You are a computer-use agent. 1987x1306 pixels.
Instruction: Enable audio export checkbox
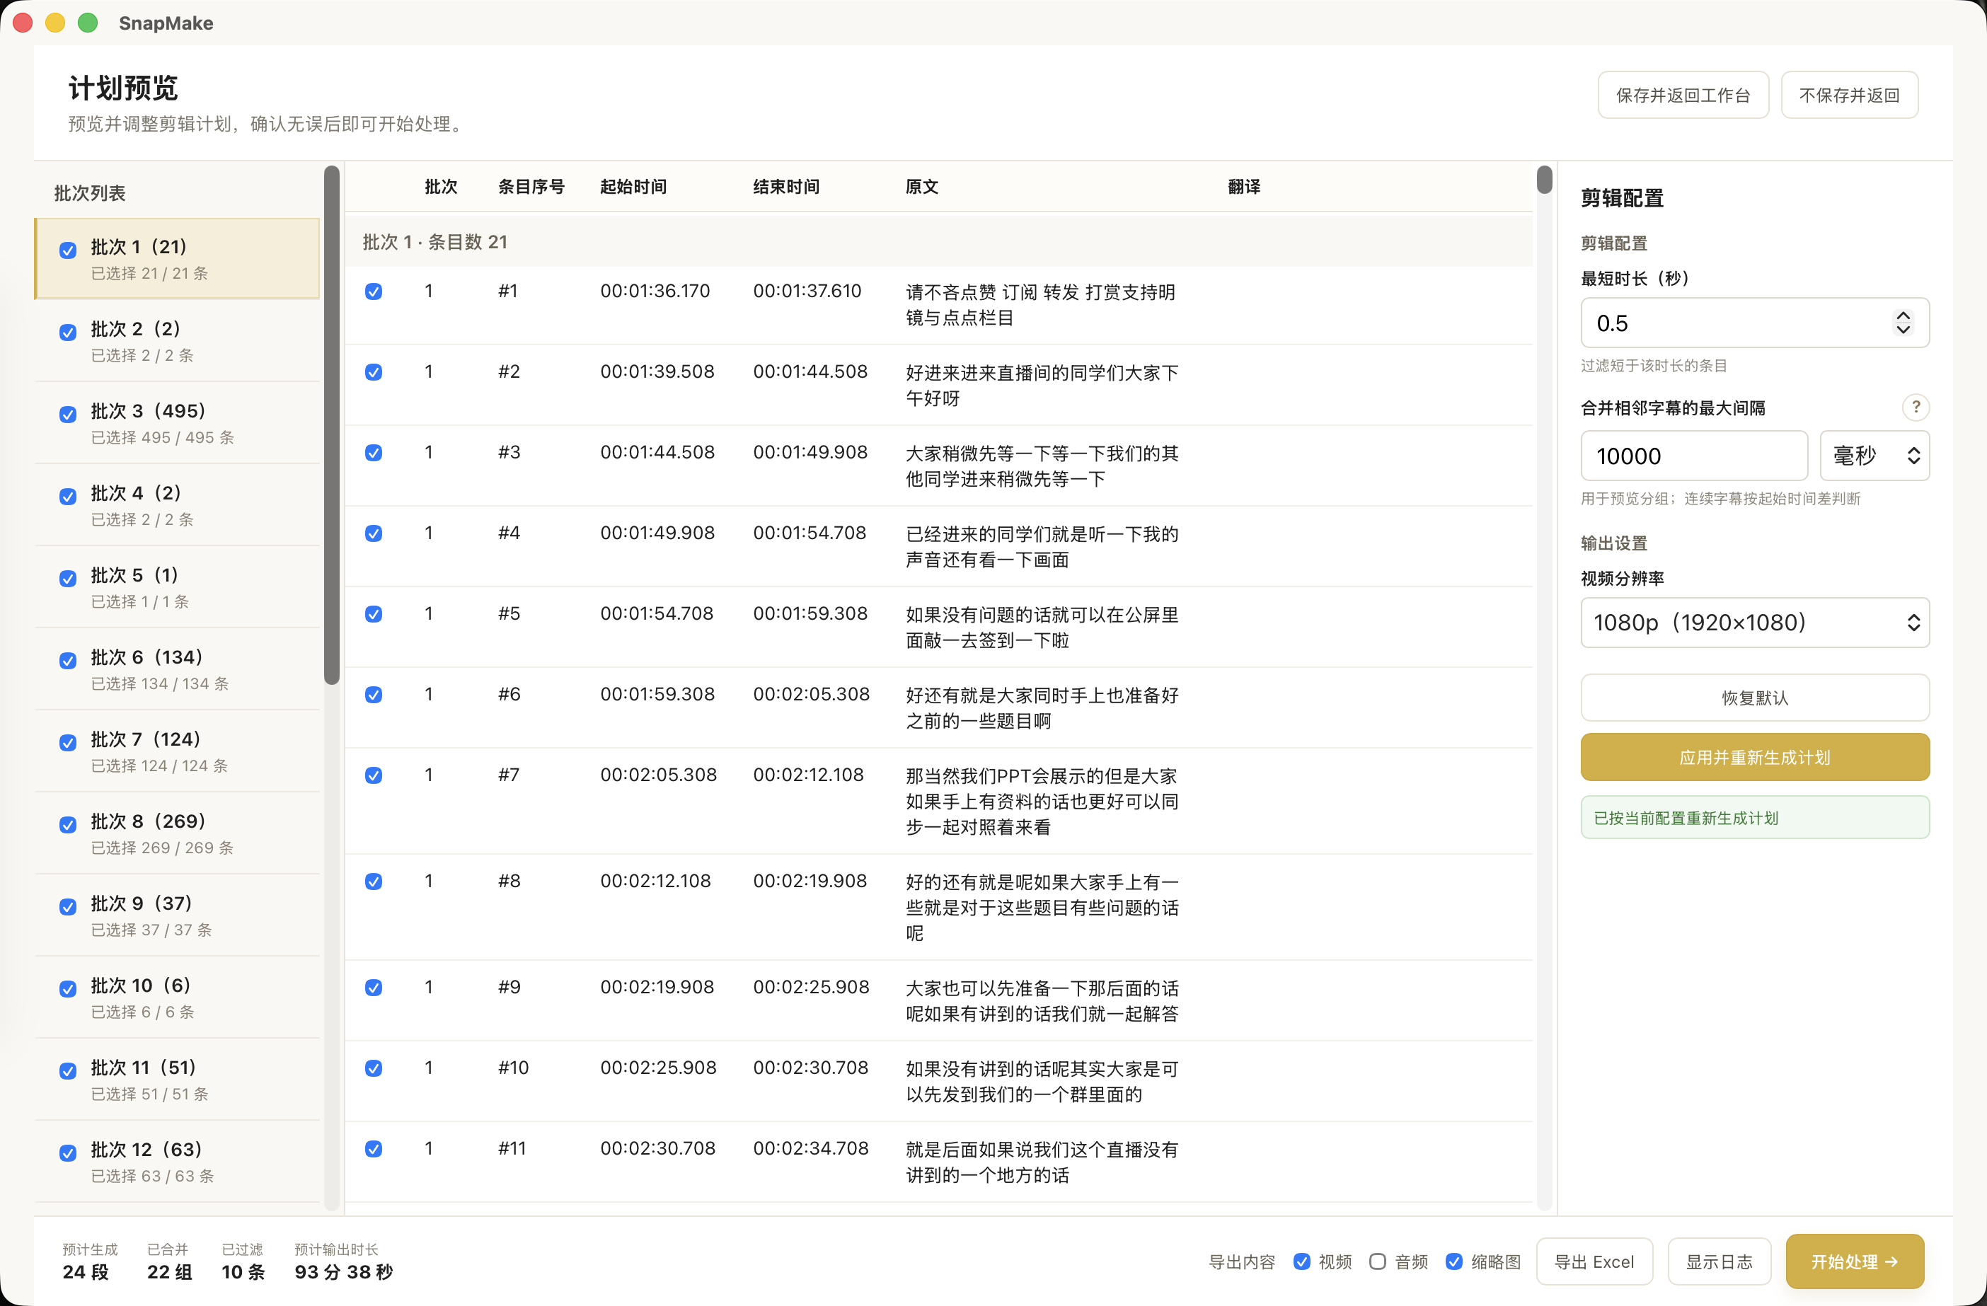1378,1261
